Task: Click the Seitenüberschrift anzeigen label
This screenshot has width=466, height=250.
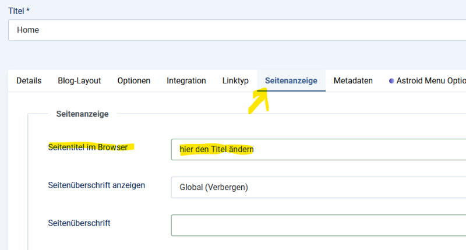Action: coord(96,185)
